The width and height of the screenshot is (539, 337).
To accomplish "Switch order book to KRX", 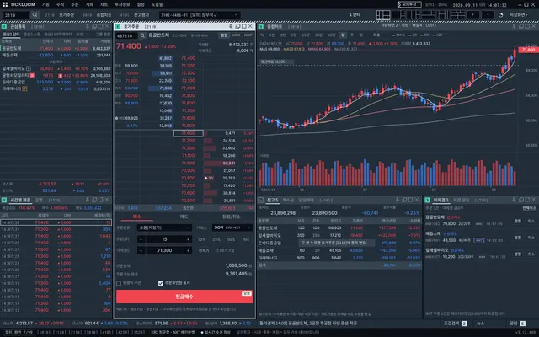I will click(x=236, y=35).
